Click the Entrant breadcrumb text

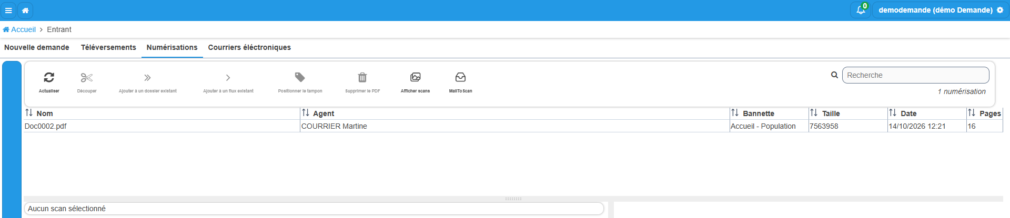(x=59, y=29)
